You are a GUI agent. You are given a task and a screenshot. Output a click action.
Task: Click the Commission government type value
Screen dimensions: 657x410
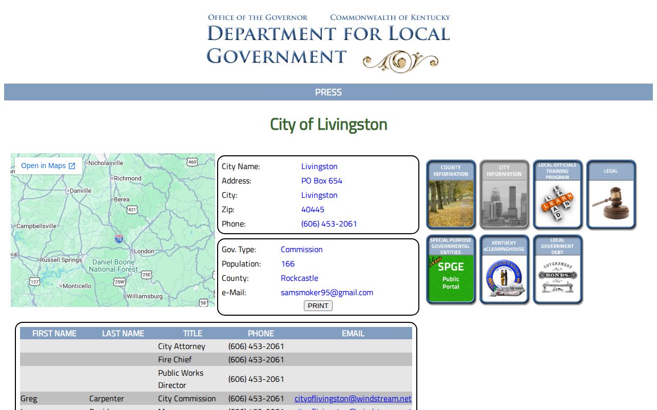(x=302, y=250)
